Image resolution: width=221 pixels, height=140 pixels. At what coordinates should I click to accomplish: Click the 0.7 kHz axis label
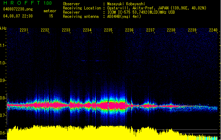coord(3,115)
